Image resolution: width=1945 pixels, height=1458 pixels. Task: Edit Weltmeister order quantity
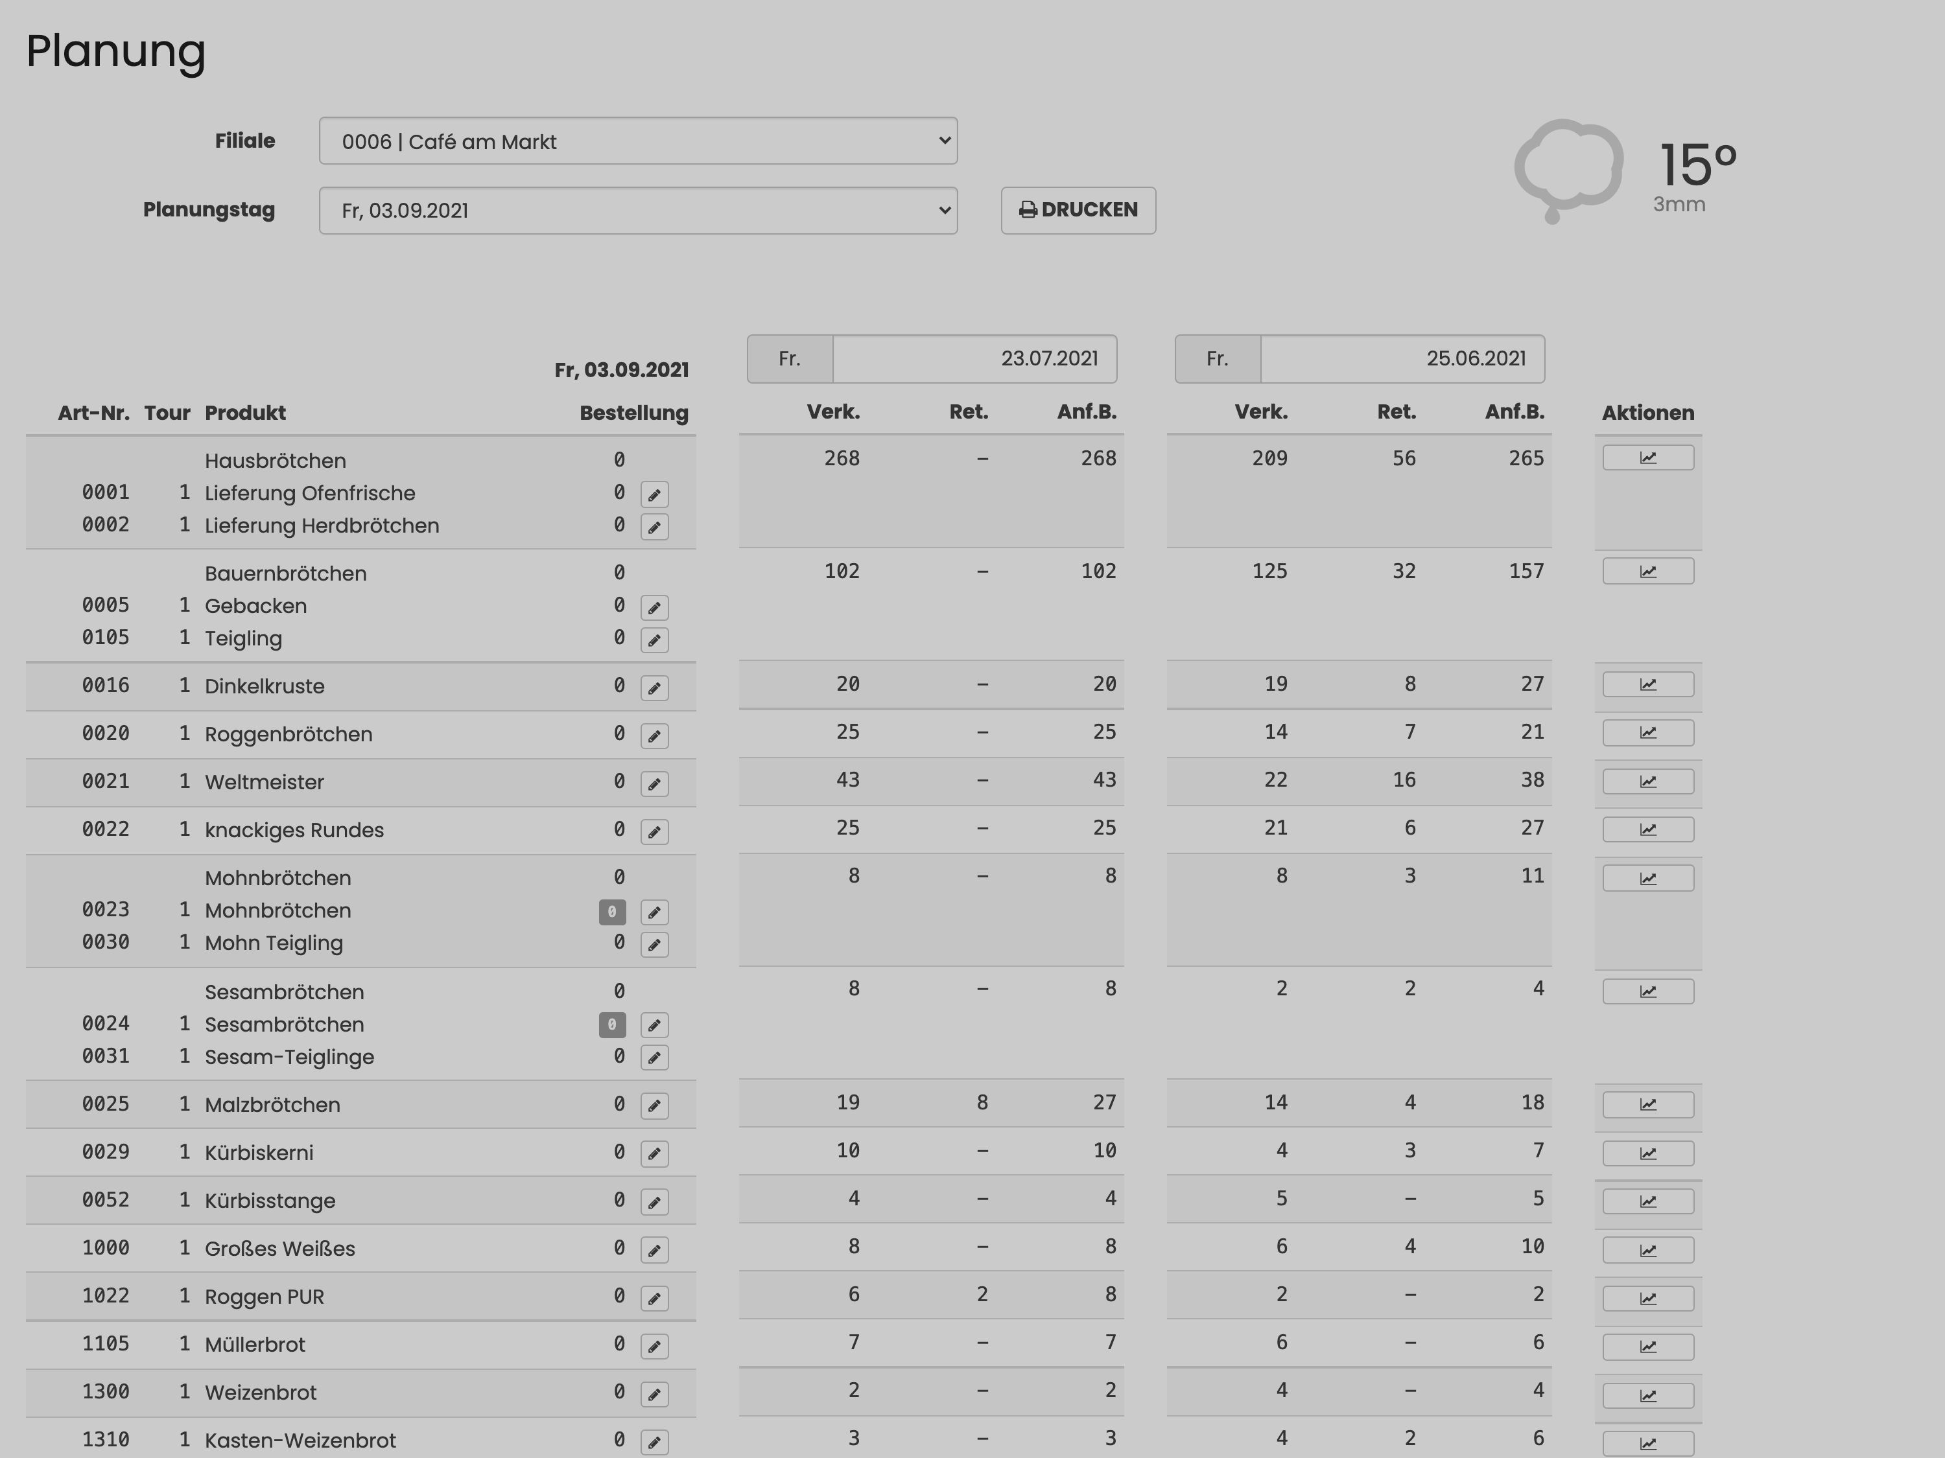click(654, 784)
